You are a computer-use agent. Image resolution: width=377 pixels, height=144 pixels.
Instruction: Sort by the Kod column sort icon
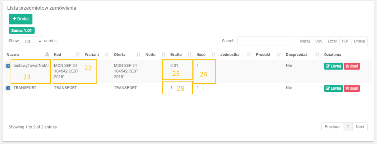(78, 54)
